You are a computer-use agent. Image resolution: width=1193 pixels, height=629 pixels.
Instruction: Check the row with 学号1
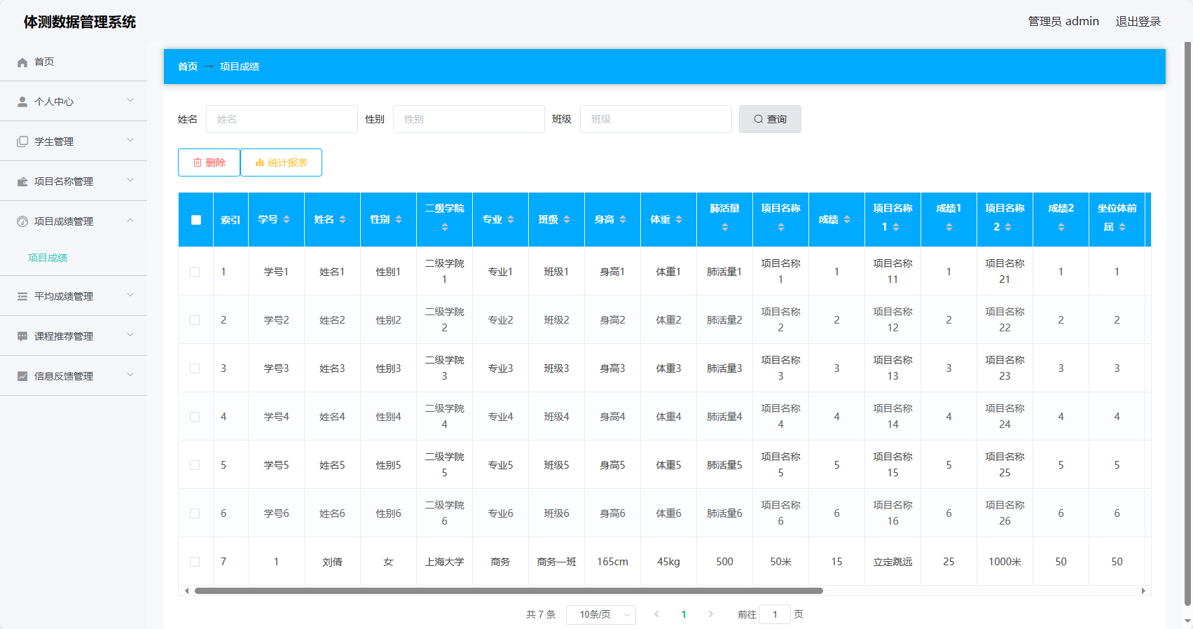(195, 272)
